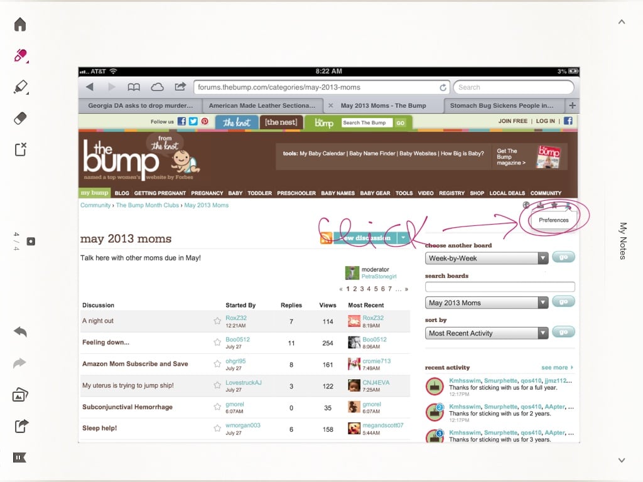Close the May 2013 Moms tab
The image size is (643, 482).
click(330, 105)
